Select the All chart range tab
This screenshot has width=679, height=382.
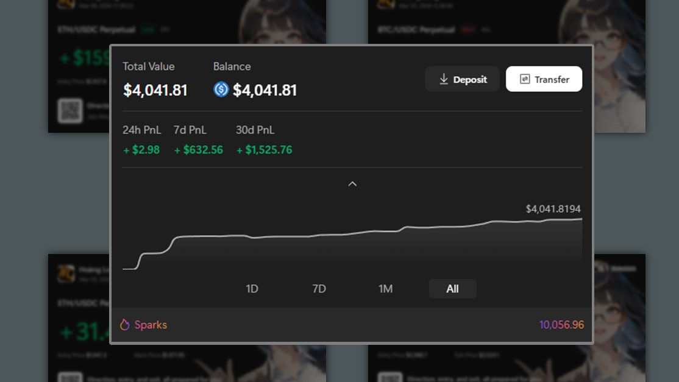pos(452,289)
